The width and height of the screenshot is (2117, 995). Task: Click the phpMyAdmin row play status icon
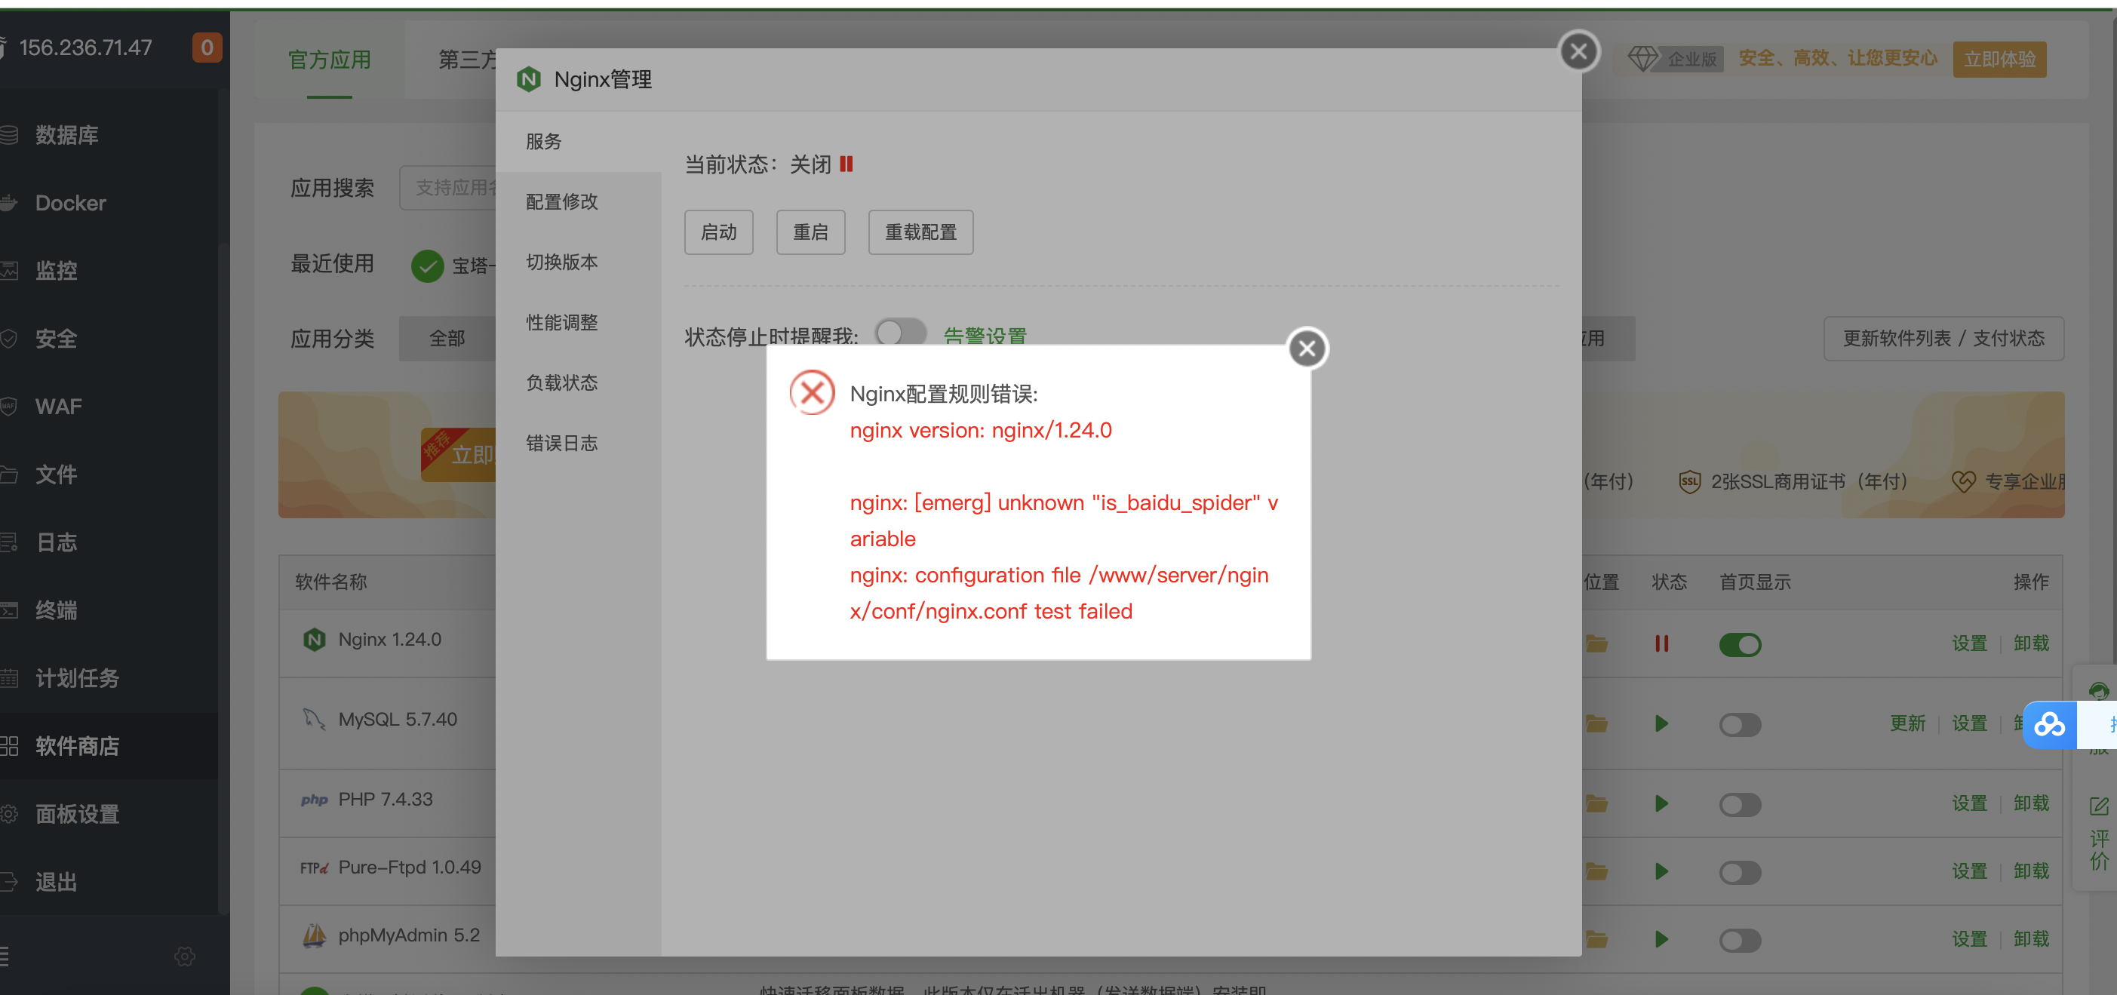[1661, 939]
